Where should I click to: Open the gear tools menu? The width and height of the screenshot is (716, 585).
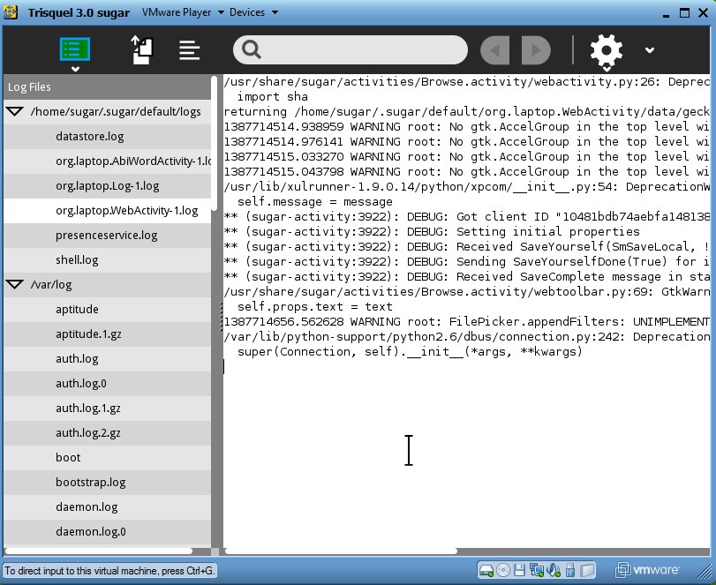tap(607, 50)
